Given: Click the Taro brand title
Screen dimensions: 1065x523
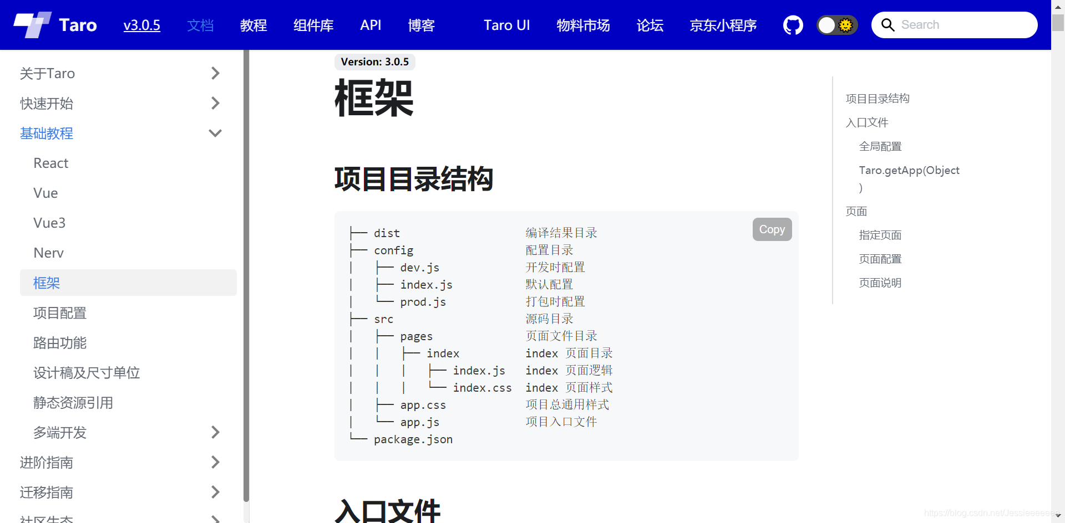Looking at the screenshot, I should click(x=78, y=25).
